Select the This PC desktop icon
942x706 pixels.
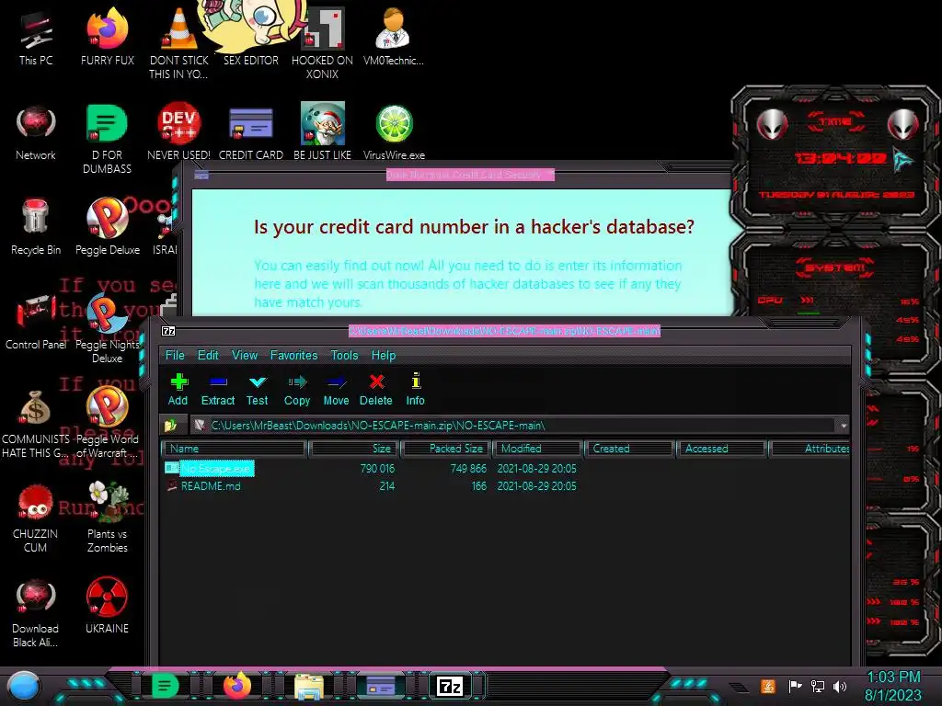pyautogui.click(x=36, y=39)
